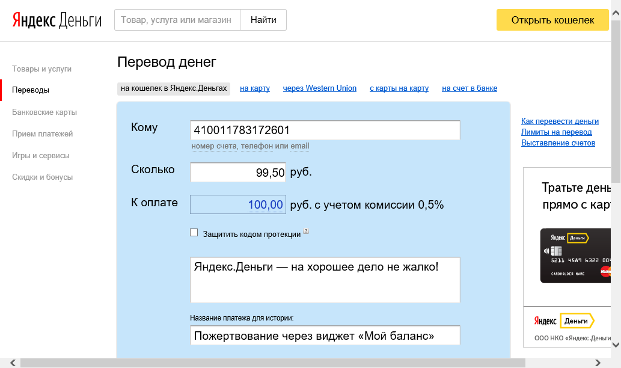Switch to the с карты на карту tab
621x368 pixels.
[399, 88]
